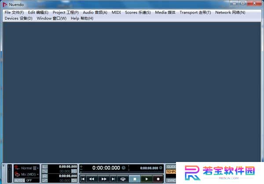Click the primary time display 0:00:00.000
Image resolution: width=264 pixels, height=184 pixels.
tap(106, 168)
